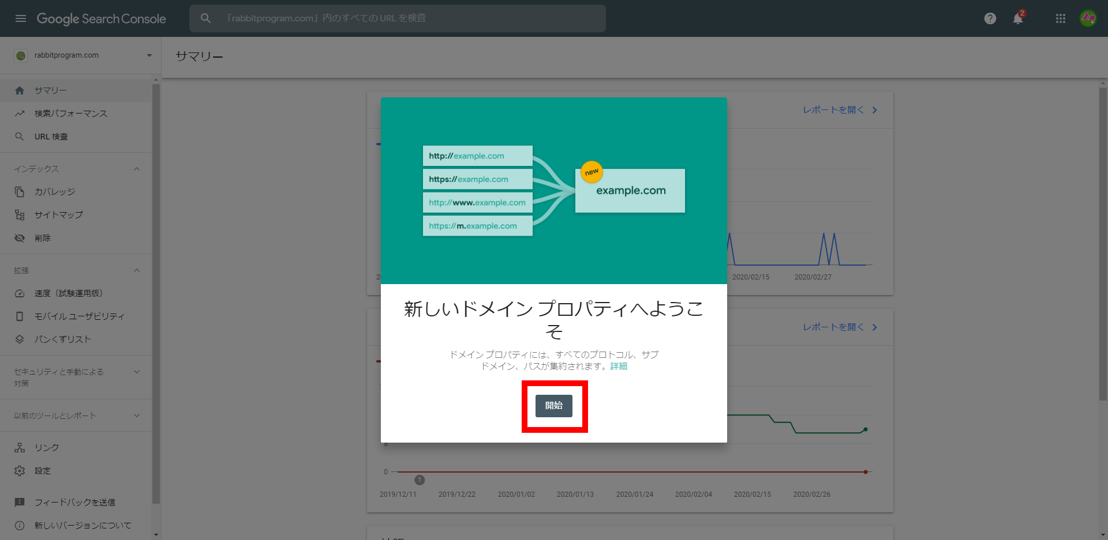Open モバイル ユーザビリティ report
Image resolution: width=1108 pixels, height=540 pixels.
[x=76, y=316]
